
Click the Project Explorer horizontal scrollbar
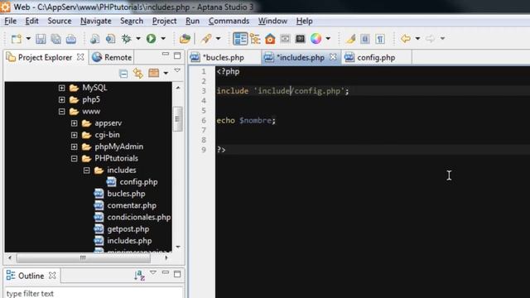(84, 257)
